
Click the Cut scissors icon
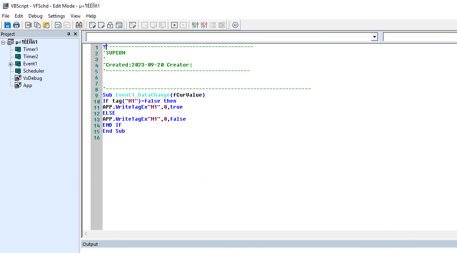coord(28,25)
